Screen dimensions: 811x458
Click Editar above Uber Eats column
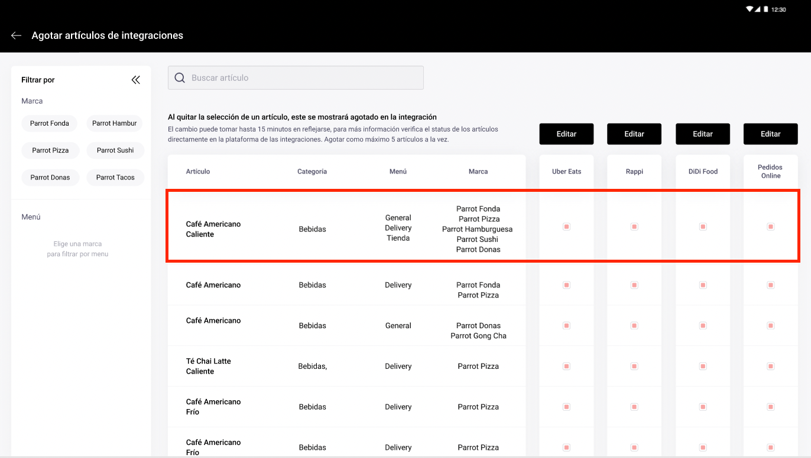pyautogui.click(x=566, y=134)
